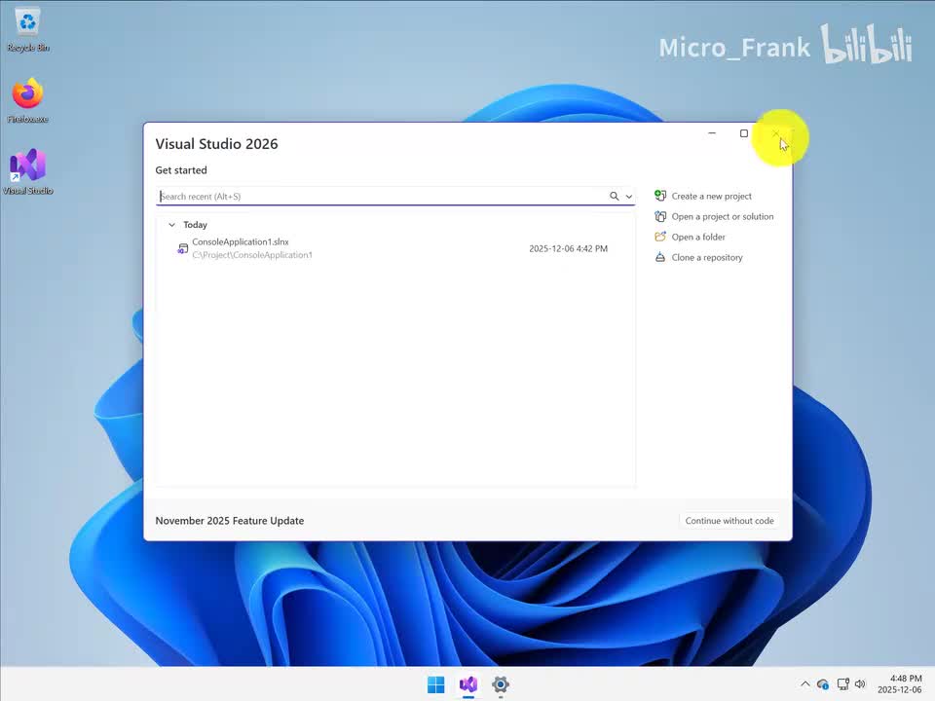Click the Create a new project icon
Image resolution: width=935 pixels, height=701 pixels.
pyautogui.click(x=660, y=196)
